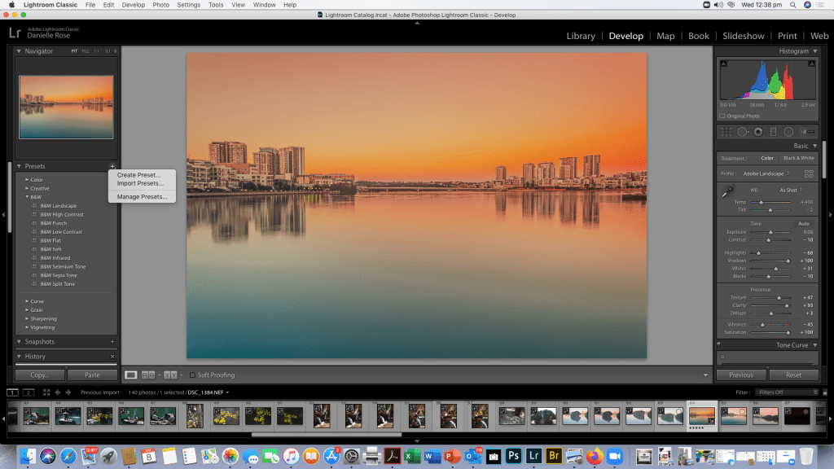Collapse the B&W preset folder
Image resolution: width=834 pixels, height=469 pixels.
pyautogui.click(x=27, y=197)
